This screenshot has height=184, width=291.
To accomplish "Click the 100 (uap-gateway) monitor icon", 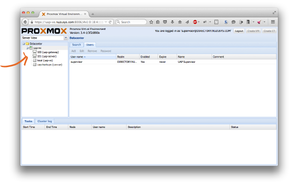I will click(34, 52).
